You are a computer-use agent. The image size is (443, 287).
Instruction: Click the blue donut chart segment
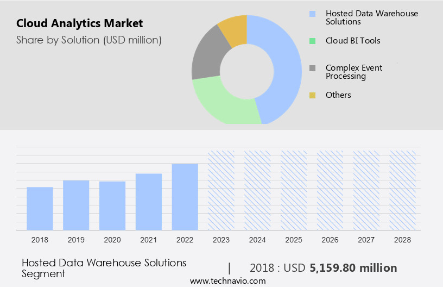(x=285, y=65)
